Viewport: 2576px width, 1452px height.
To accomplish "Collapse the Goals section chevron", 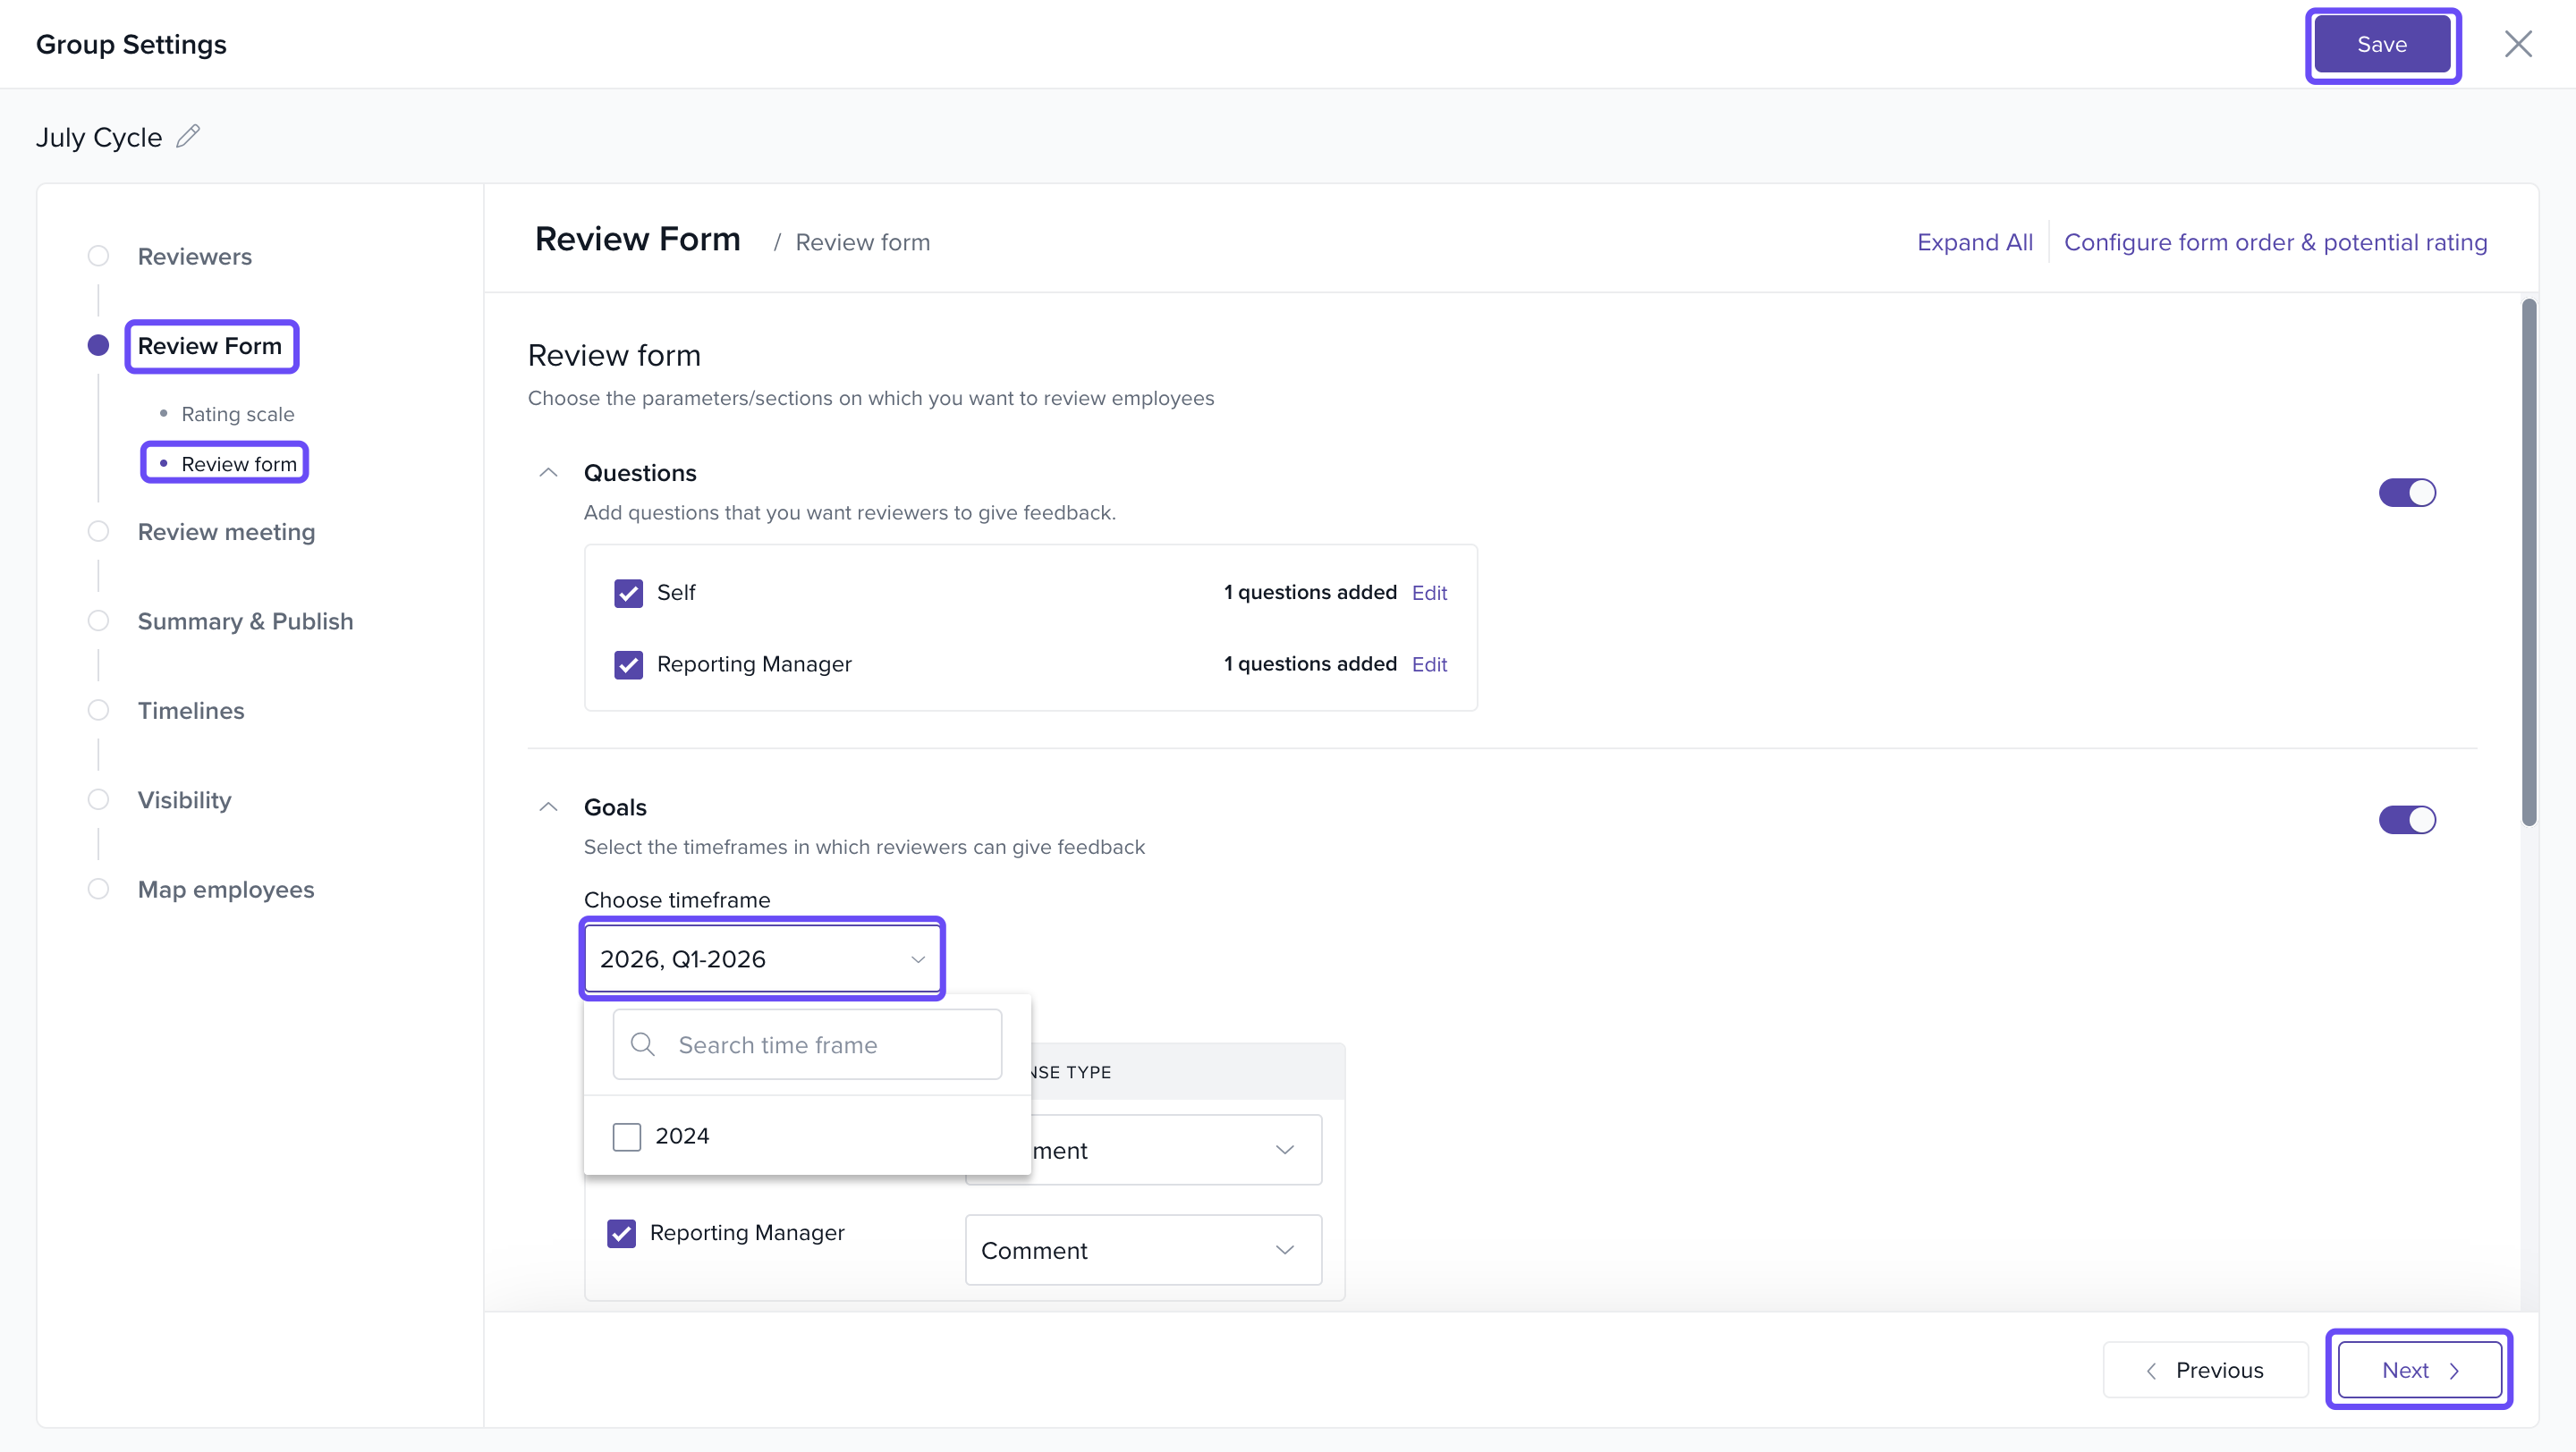I will [x=548, y=806].
